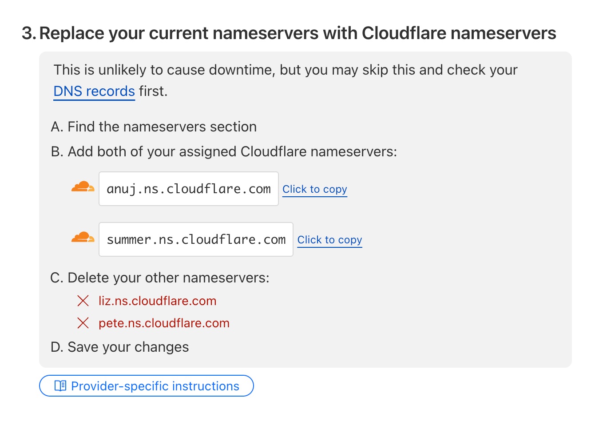Screen dimensions: 611x421
Task: Click 'D. Save your changes'
Action: [120, 347]
